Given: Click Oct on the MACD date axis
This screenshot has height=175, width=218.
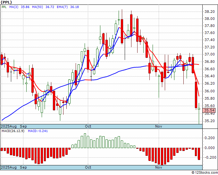Looking at the screenshot, I should (88, 167).
